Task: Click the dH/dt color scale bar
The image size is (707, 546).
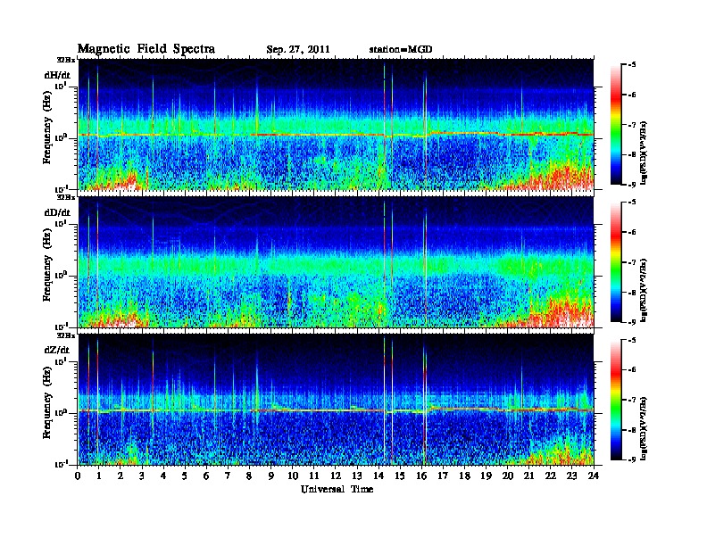Action: tap(616, 124)
